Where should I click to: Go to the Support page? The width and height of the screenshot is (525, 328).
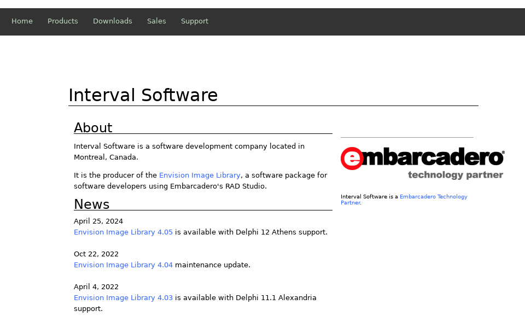click(x=194, y=21)
